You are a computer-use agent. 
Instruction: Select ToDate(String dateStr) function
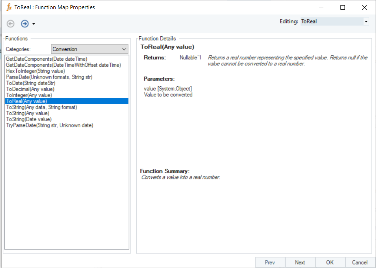point(31,83)
